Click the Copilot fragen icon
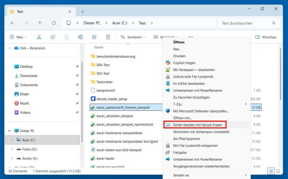This screenshot has height=179, width=288. click(x=168, y=63)
